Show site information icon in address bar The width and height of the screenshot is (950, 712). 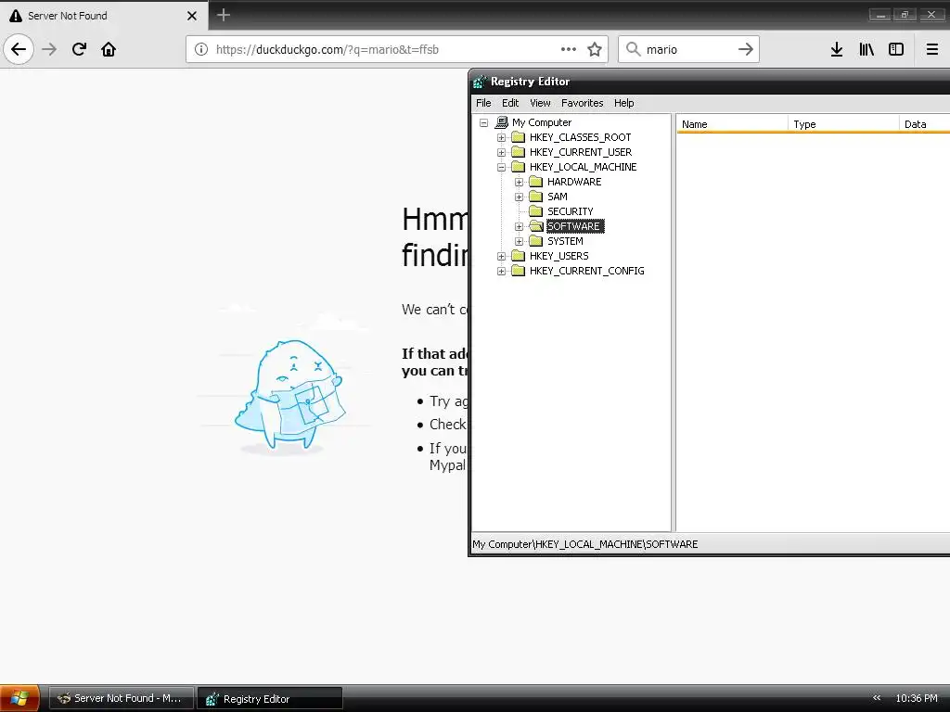coord(201,49)
